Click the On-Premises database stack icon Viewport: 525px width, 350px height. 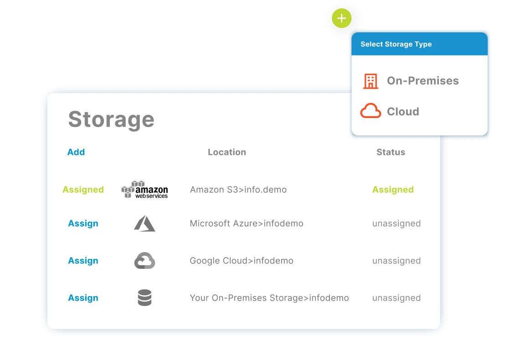tap(144, 298)
